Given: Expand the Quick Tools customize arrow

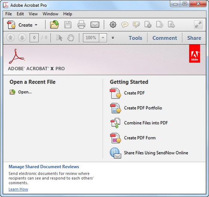Looking at the screenshot, I should 113,38.
